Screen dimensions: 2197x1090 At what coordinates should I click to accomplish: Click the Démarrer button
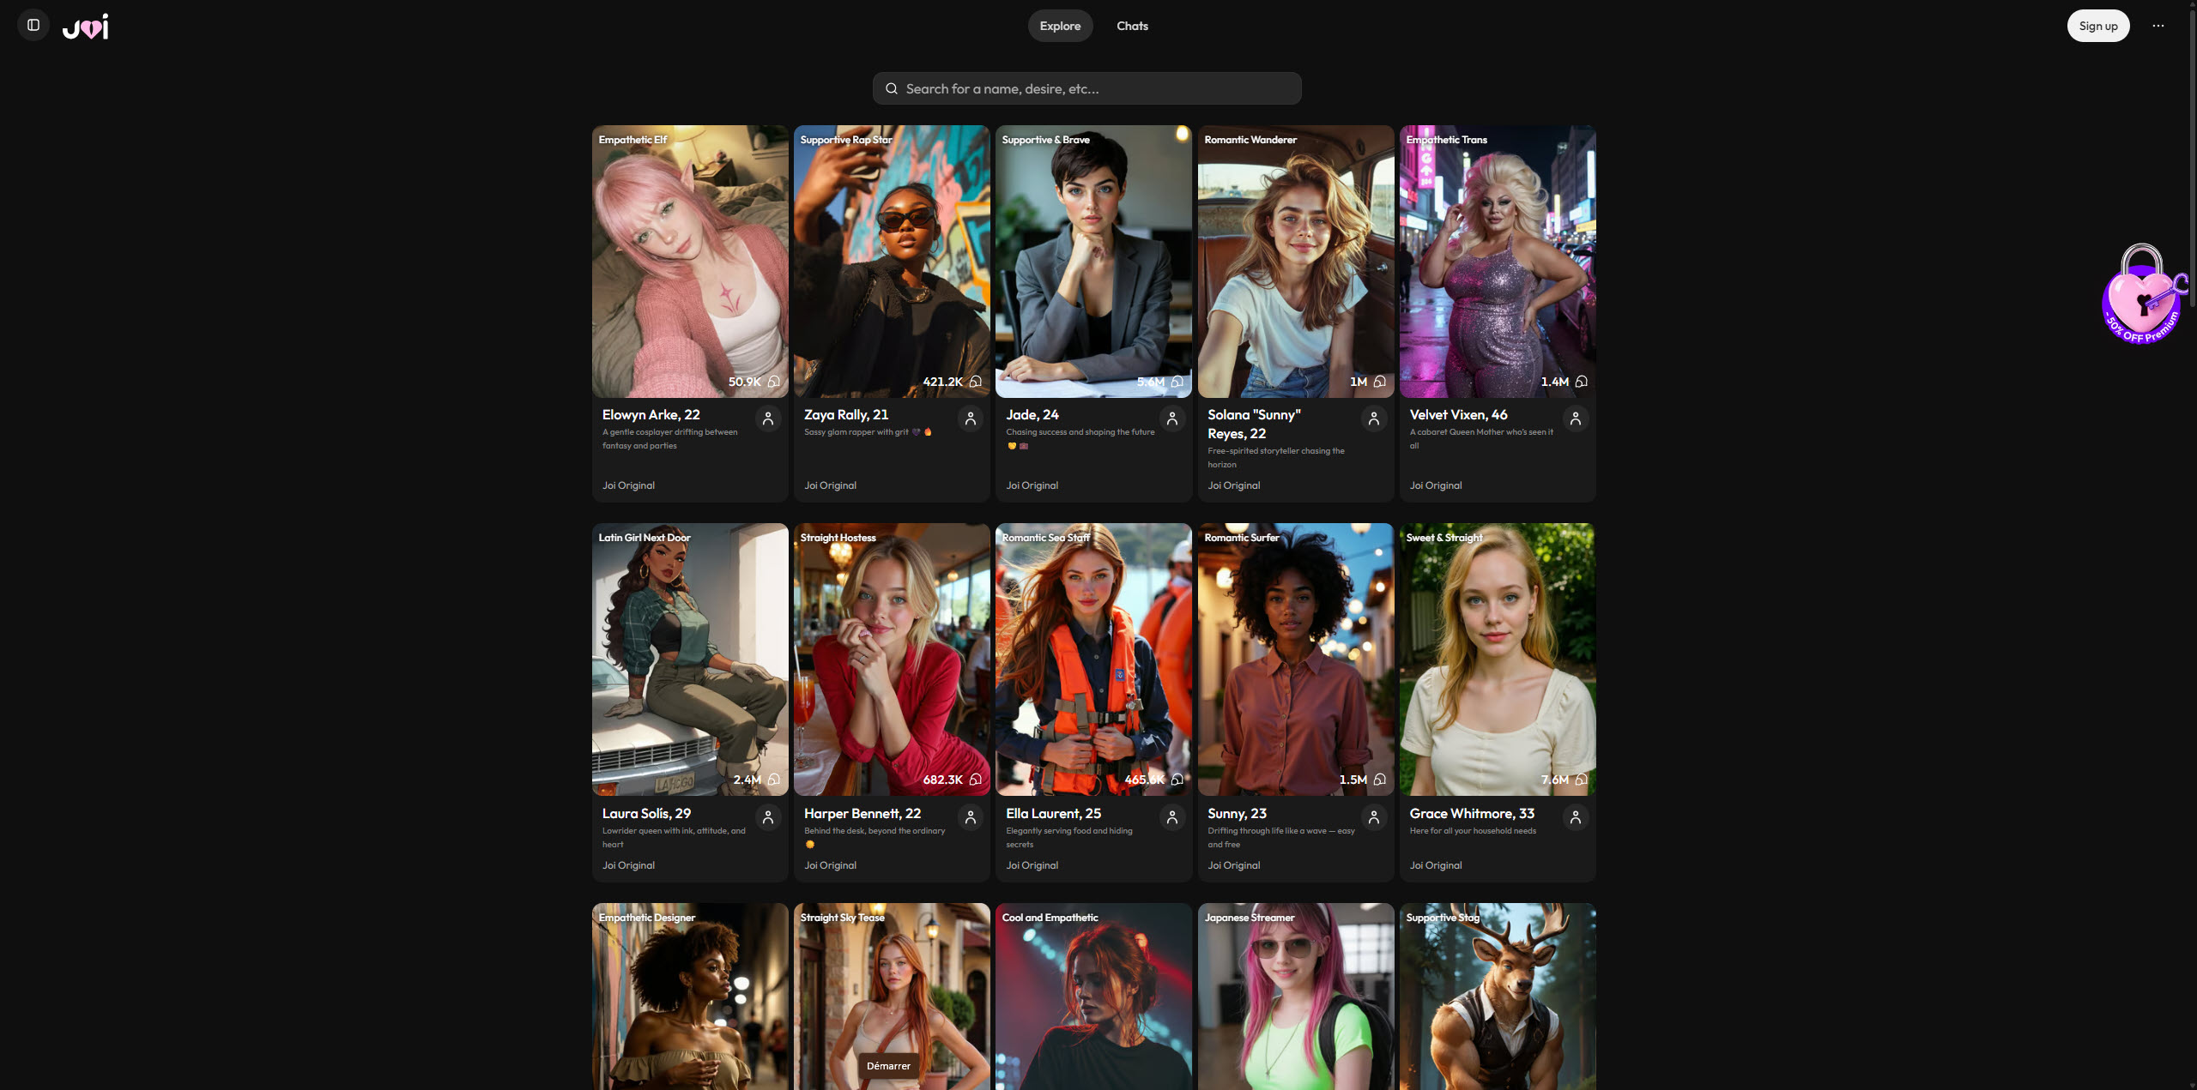888,1066
